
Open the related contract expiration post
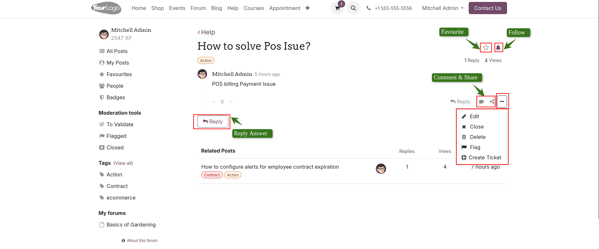pos(270,167)
